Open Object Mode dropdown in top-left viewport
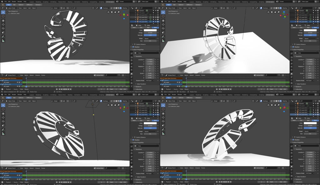Image resolution: width=320 pixels, height=185 pixels. [11, 8]
